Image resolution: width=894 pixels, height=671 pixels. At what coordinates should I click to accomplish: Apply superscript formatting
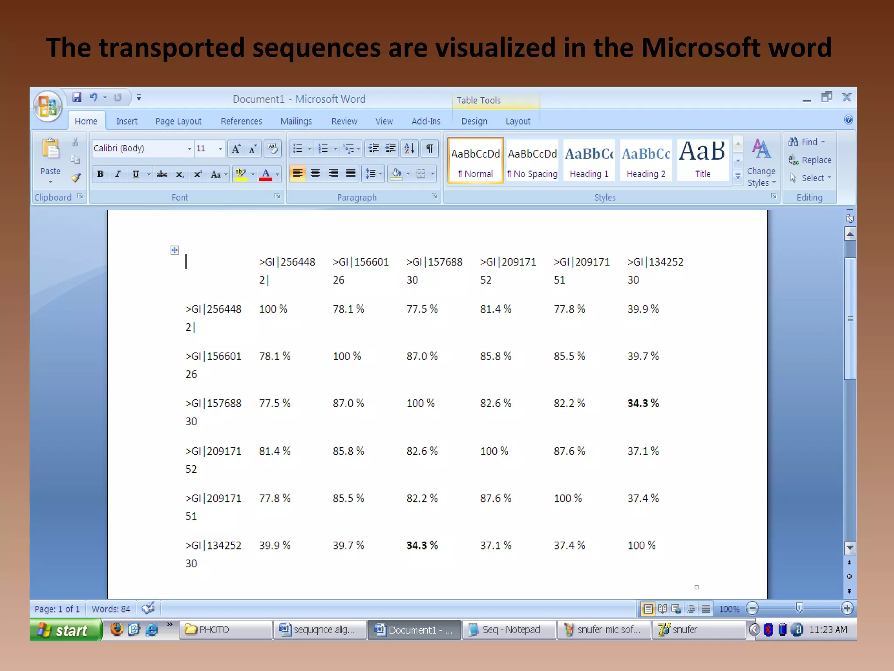[x=198, y=174]
